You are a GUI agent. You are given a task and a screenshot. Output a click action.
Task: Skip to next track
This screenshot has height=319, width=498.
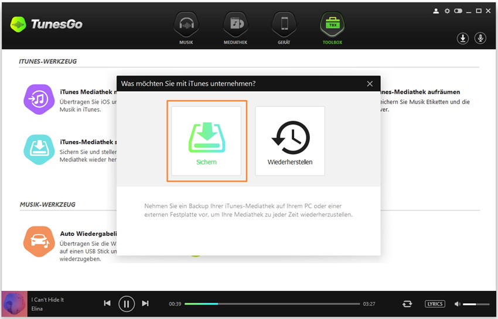145,303
